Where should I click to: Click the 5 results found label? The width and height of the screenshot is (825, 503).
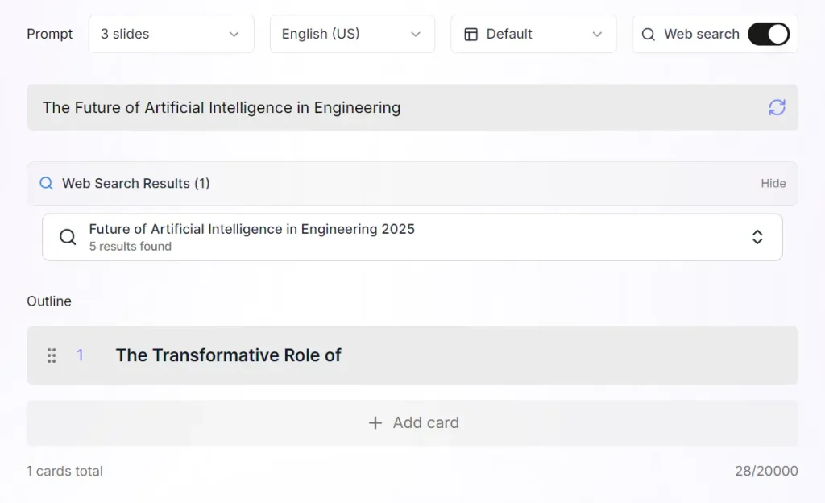pos(129,247)
